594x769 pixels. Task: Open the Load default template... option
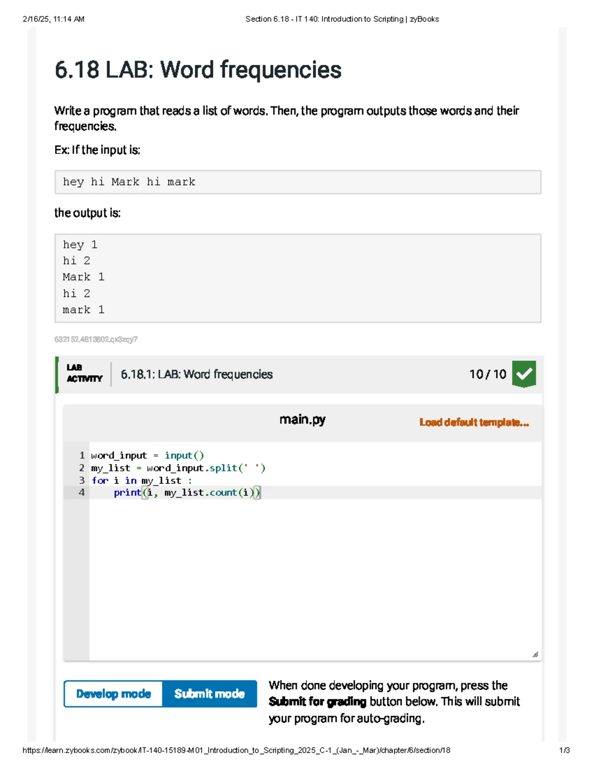pyautogui.click(x=474, y=422)
